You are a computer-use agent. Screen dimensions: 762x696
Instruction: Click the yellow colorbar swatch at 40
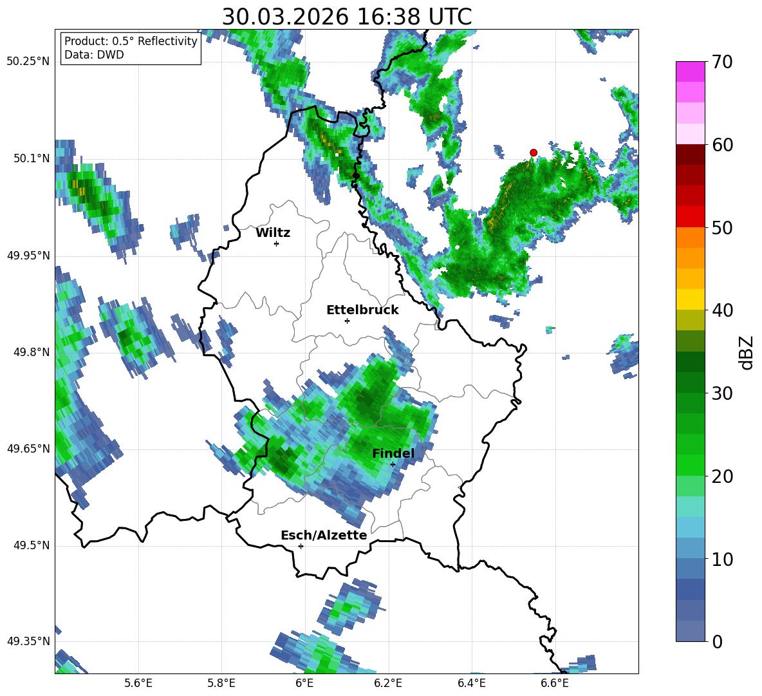(x=690, y=300)
